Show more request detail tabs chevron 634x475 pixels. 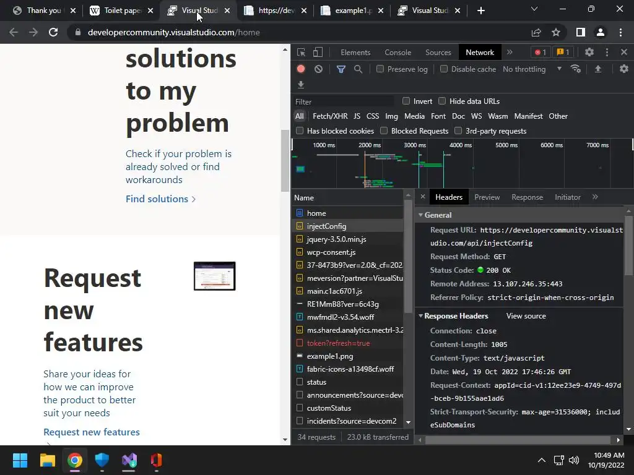pyautogui.click(x=595, y=197)
